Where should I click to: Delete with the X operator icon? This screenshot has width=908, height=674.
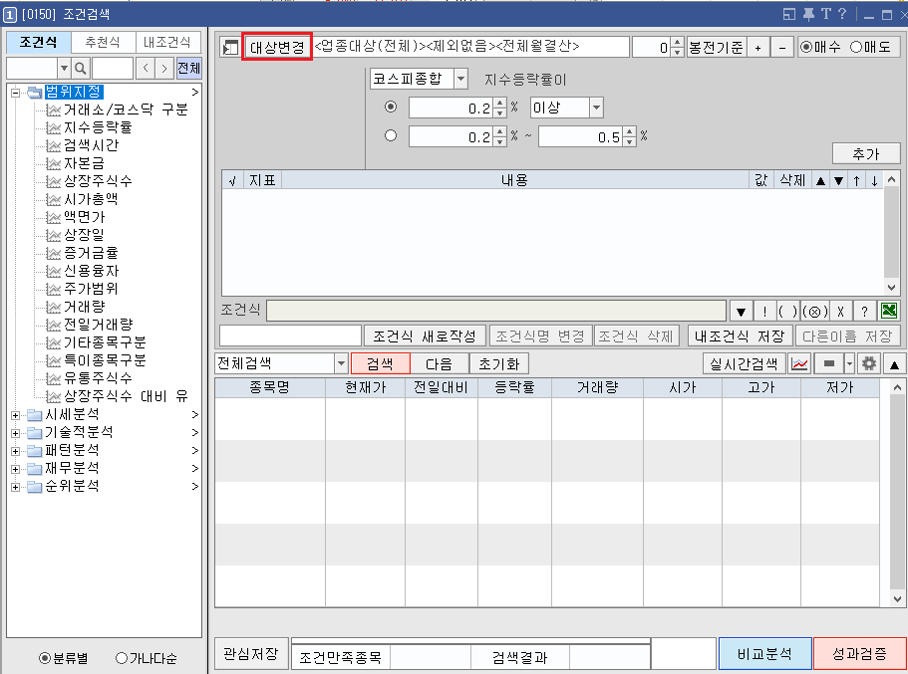pos(840,309)
